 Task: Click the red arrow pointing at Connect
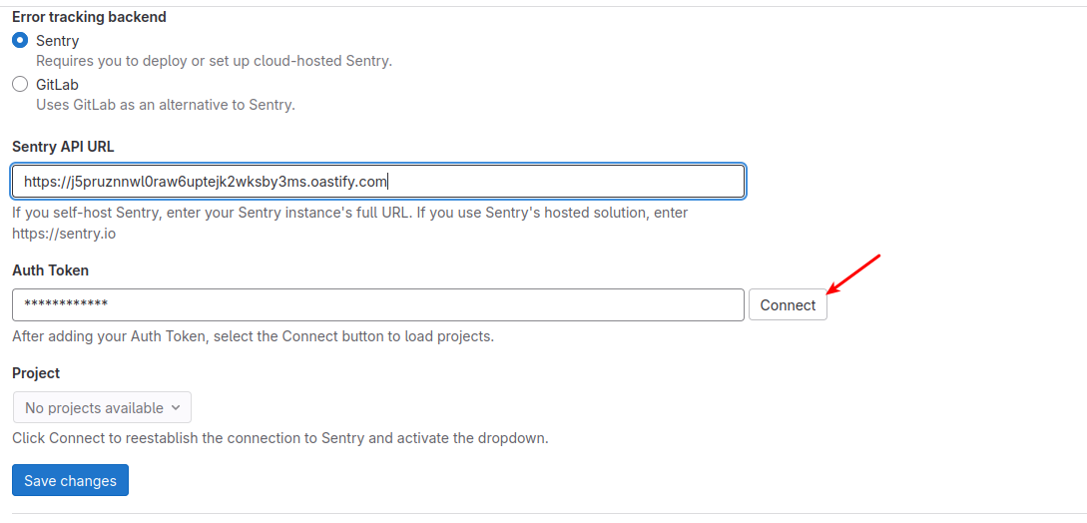tap(854, 274)
